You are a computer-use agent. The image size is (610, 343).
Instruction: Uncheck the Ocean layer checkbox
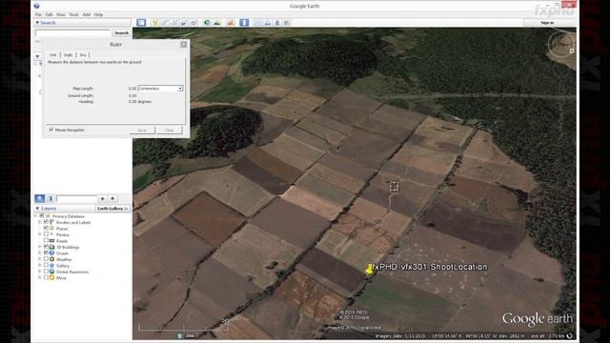click(x=46, y=252)
